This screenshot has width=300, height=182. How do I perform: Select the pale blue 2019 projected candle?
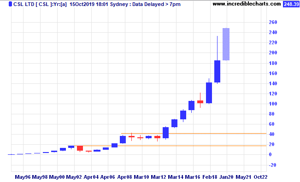[x=226, y=44]
